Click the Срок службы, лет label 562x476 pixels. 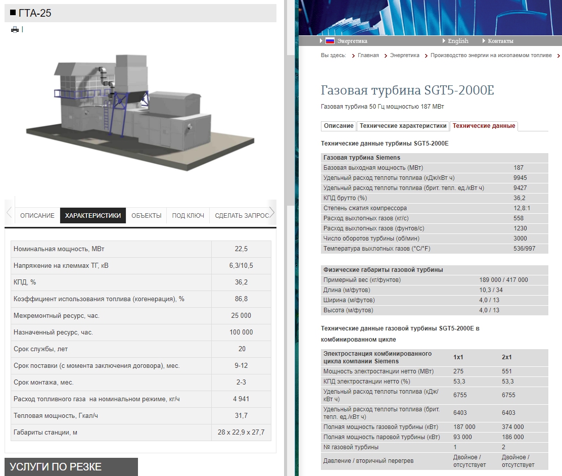pos(40,349)
